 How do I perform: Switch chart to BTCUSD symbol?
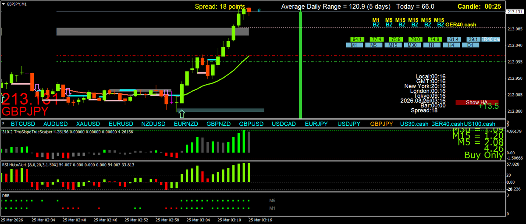click(22, 124)
